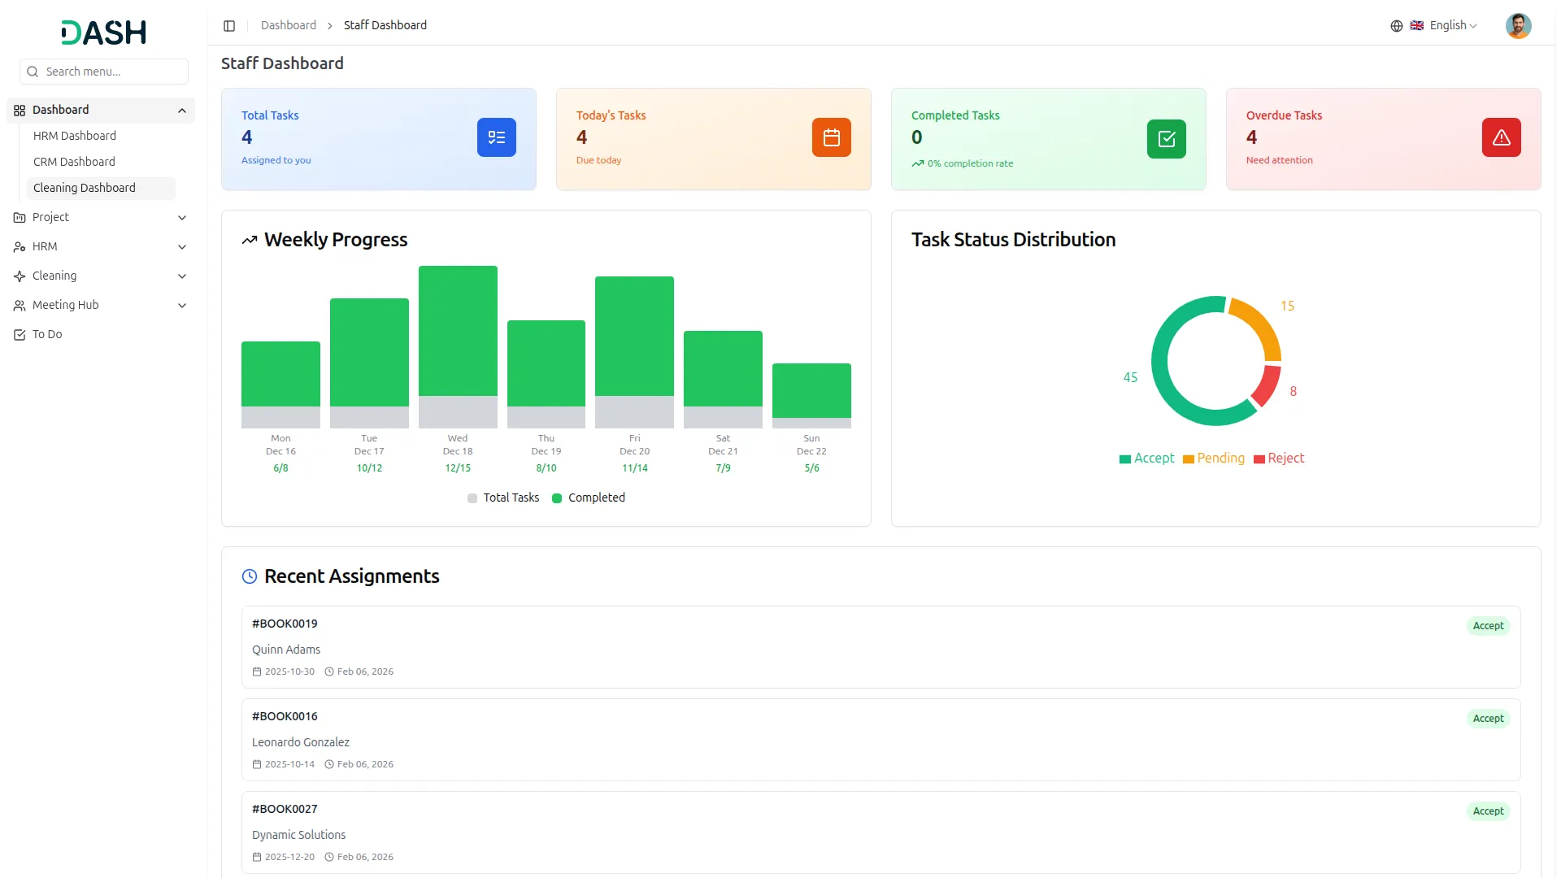Screen dimensions: 1561x878
Task: Toggle the Completed chart legend
Action: 589,498
